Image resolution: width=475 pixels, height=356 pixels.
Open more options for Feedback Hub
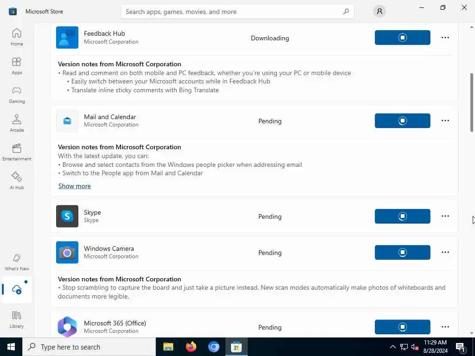click(x=445, y=38)
